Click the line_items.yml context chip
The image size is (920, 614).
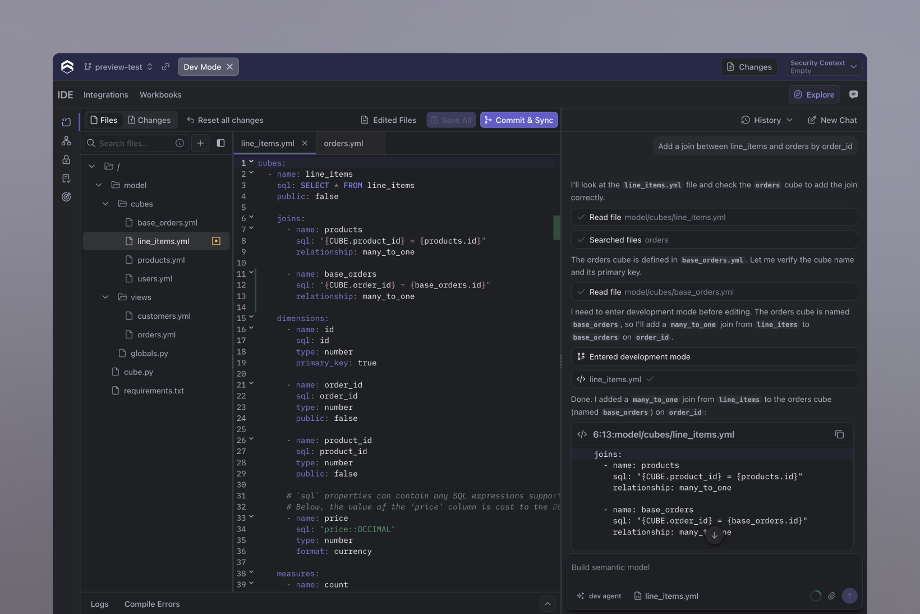(x=666, y=596)
